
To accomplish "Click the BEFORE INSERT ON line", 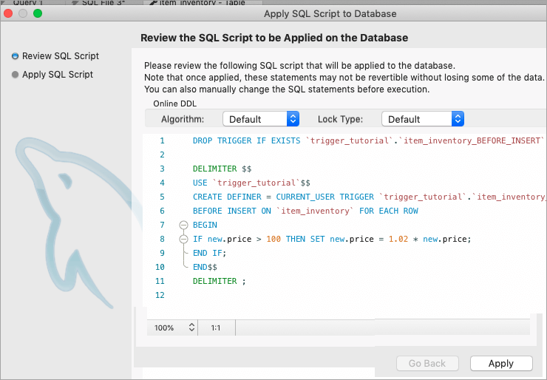I will click(x=305, y=211).
